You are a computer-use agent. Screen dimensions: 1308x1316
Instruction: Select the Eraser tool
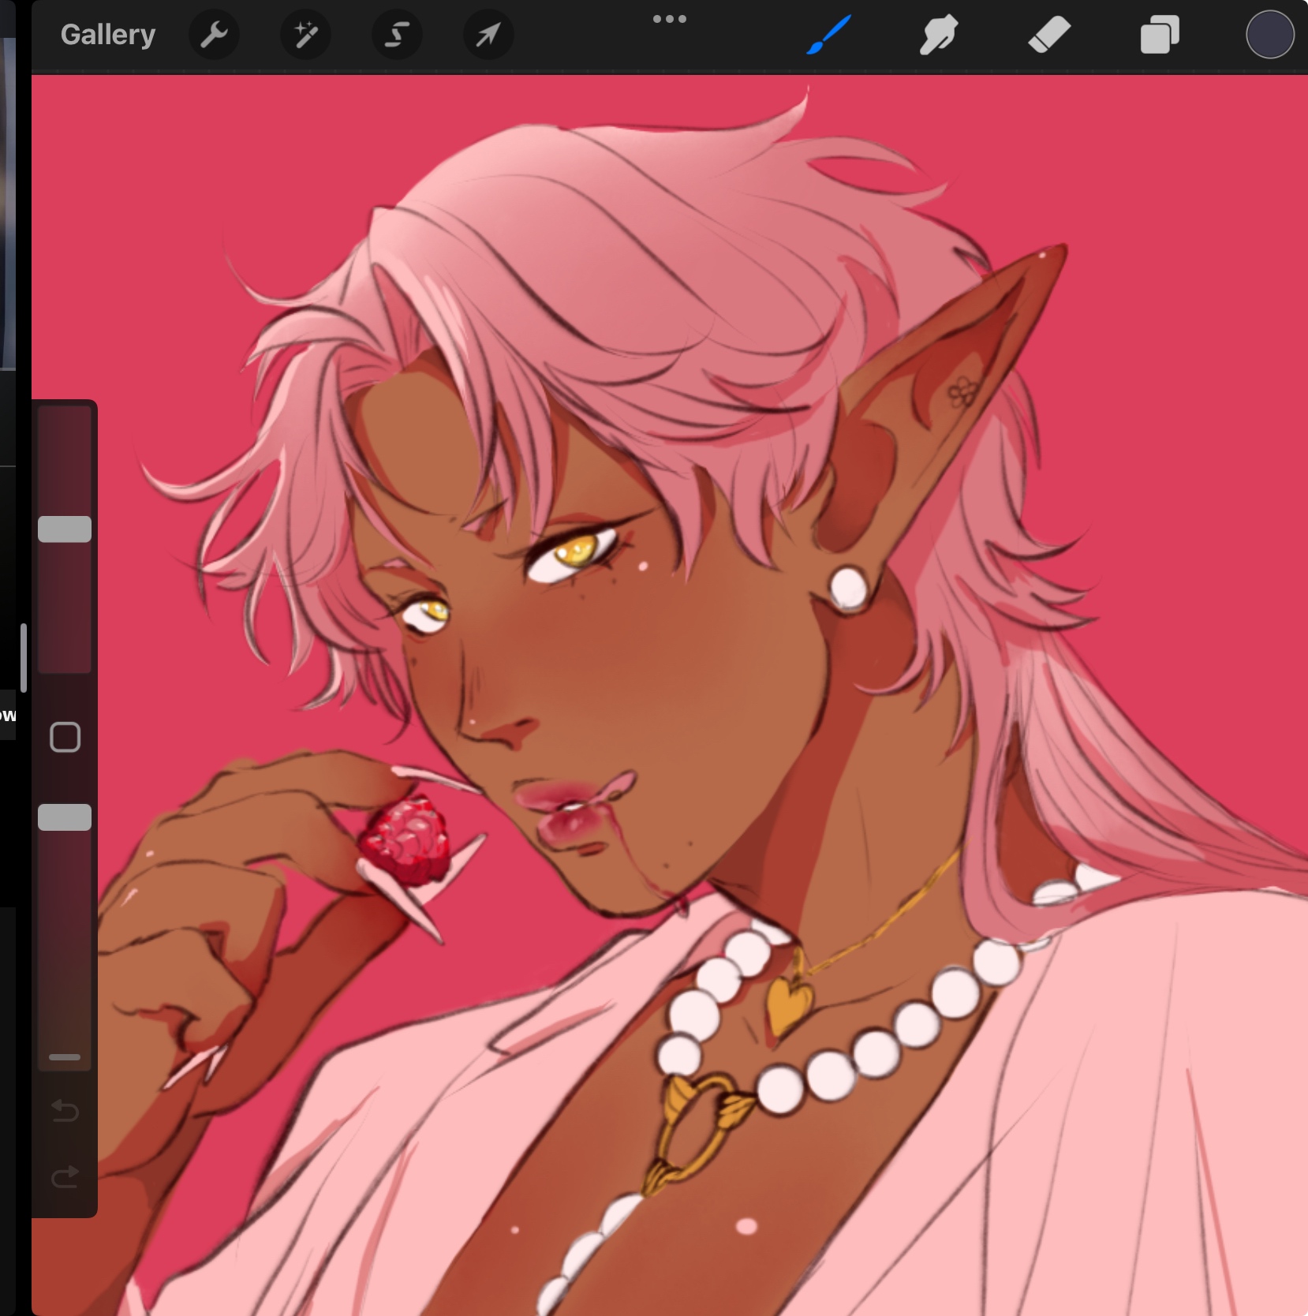pos(1049,35)
